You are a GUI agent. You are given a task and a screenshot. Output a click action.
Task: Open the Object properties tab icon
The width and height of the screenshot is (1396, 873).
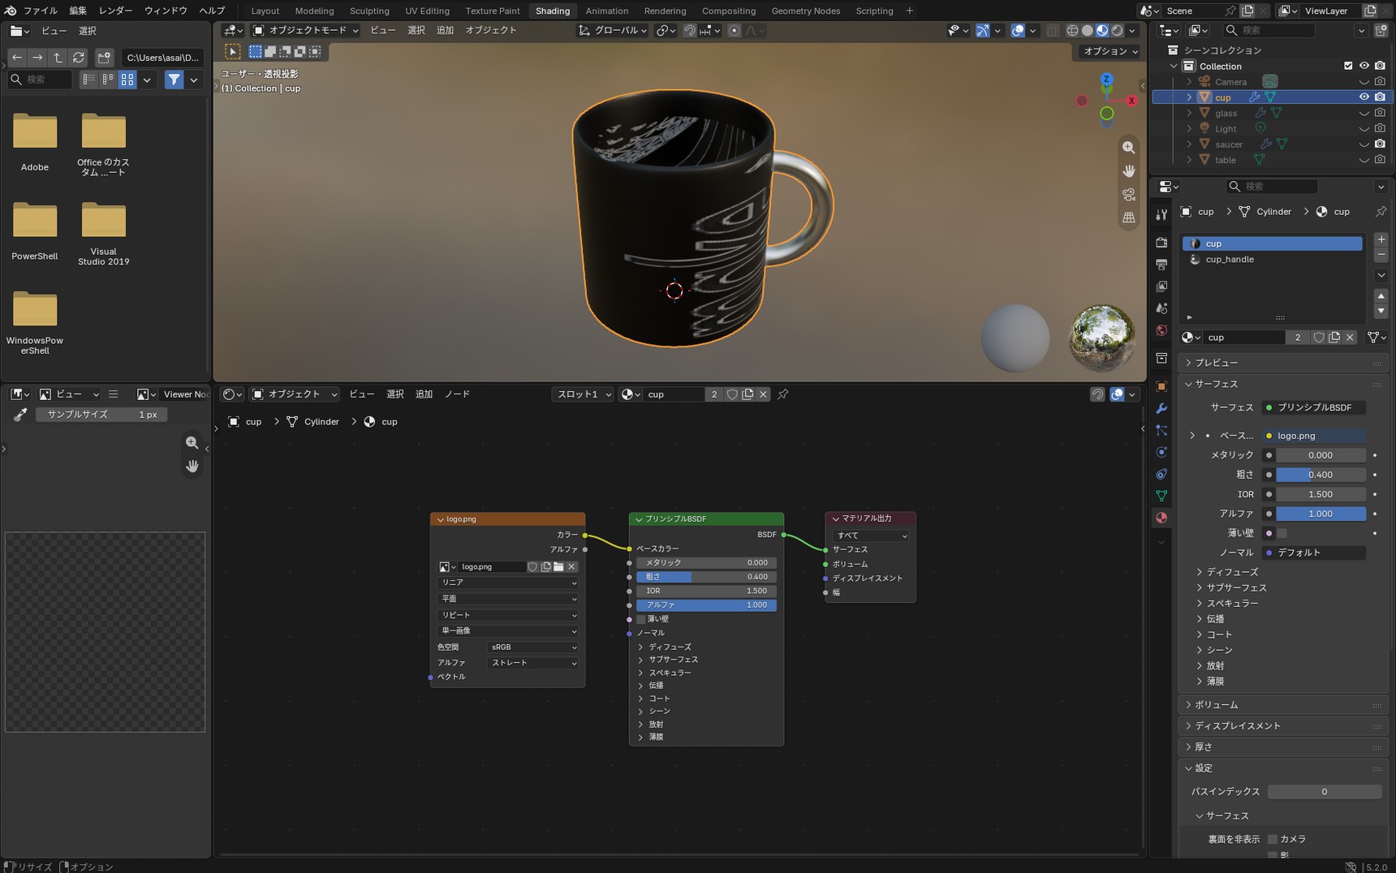tap(1161, 386)
